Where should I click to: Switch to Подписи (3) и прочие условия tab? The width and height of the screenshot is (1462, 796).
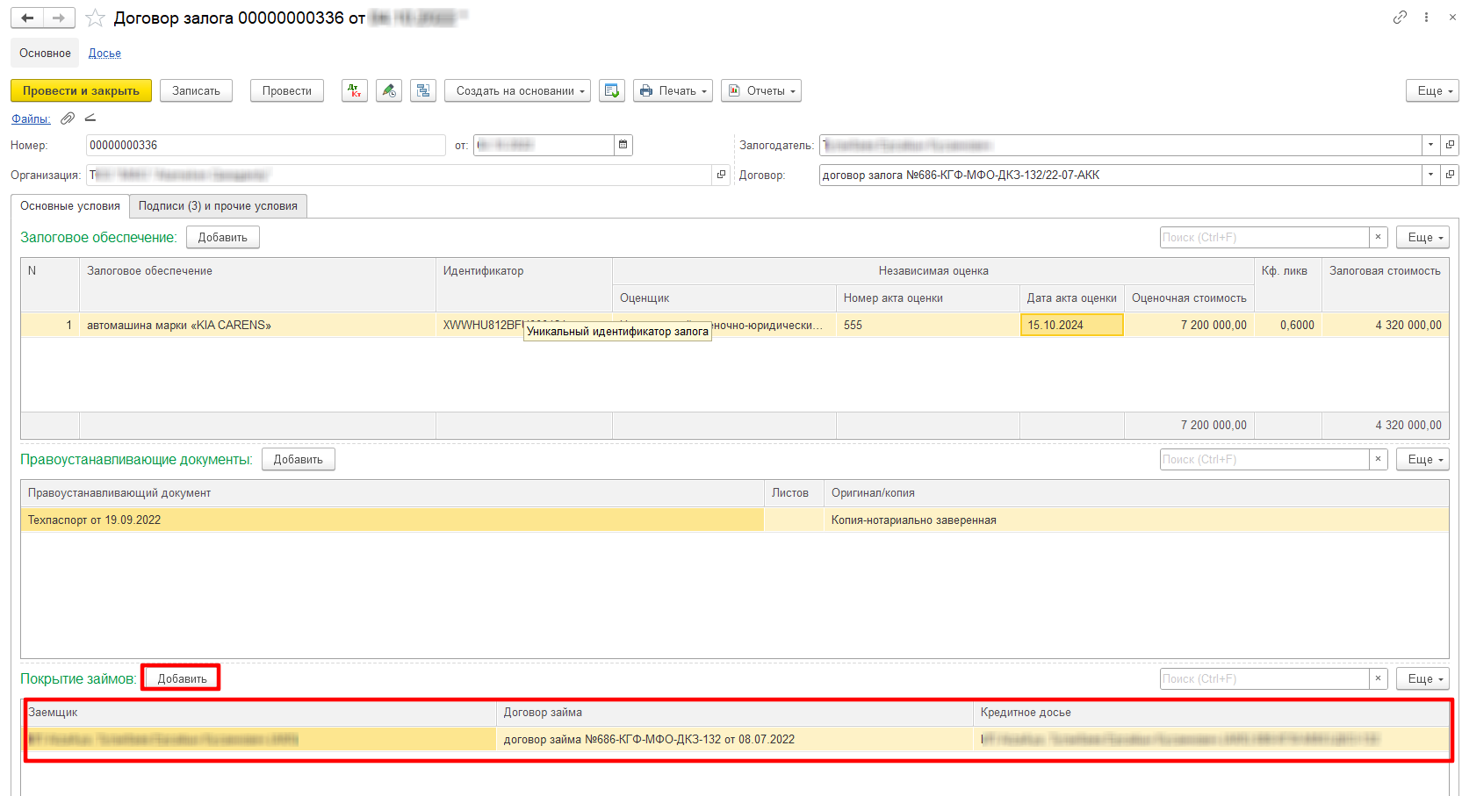click(x=218, y=205)
